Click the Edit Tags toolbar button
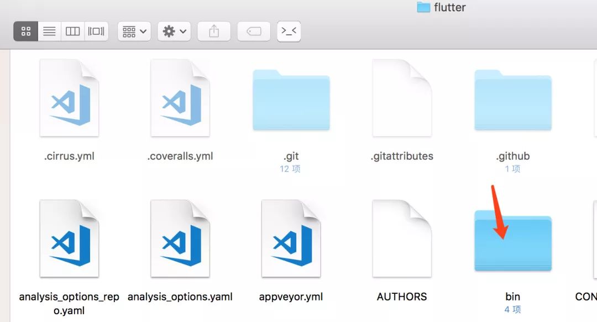This screenshot has width=597, height=322. tap(254, 31)
